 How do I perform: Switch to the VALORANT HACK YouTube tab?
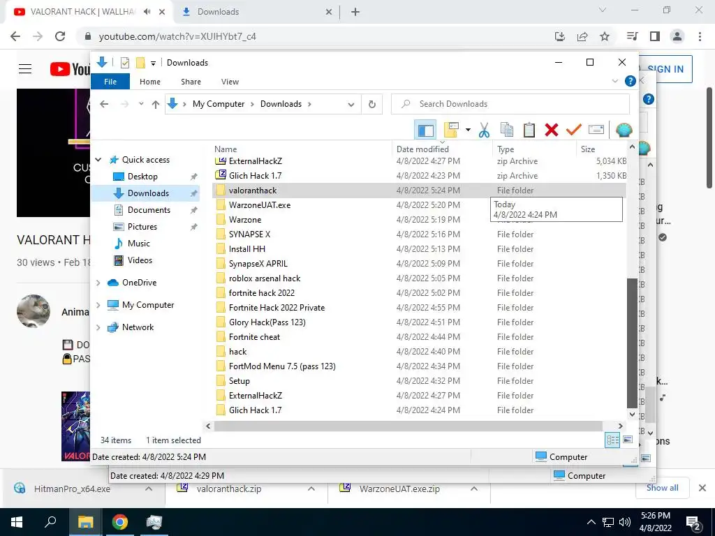[82, 12]
